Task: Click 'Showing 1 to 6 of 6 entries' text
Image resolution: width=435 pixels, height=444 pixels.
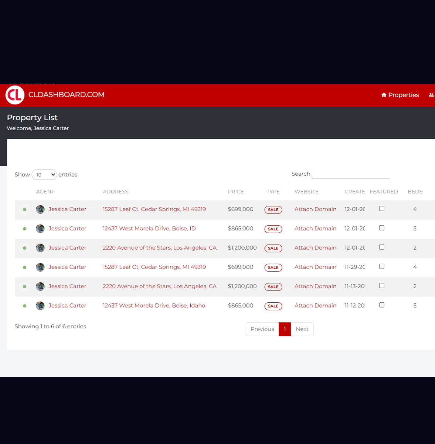Action: (x=50, y=326)
